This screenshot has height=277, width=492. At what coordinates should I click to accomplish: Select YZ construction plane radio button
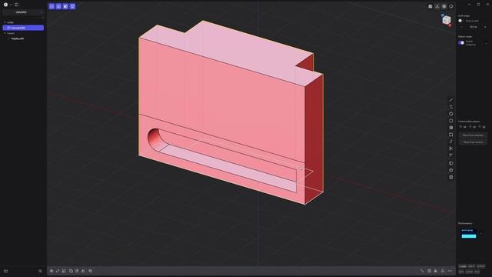pyautogui.click(x=470, y=127)
